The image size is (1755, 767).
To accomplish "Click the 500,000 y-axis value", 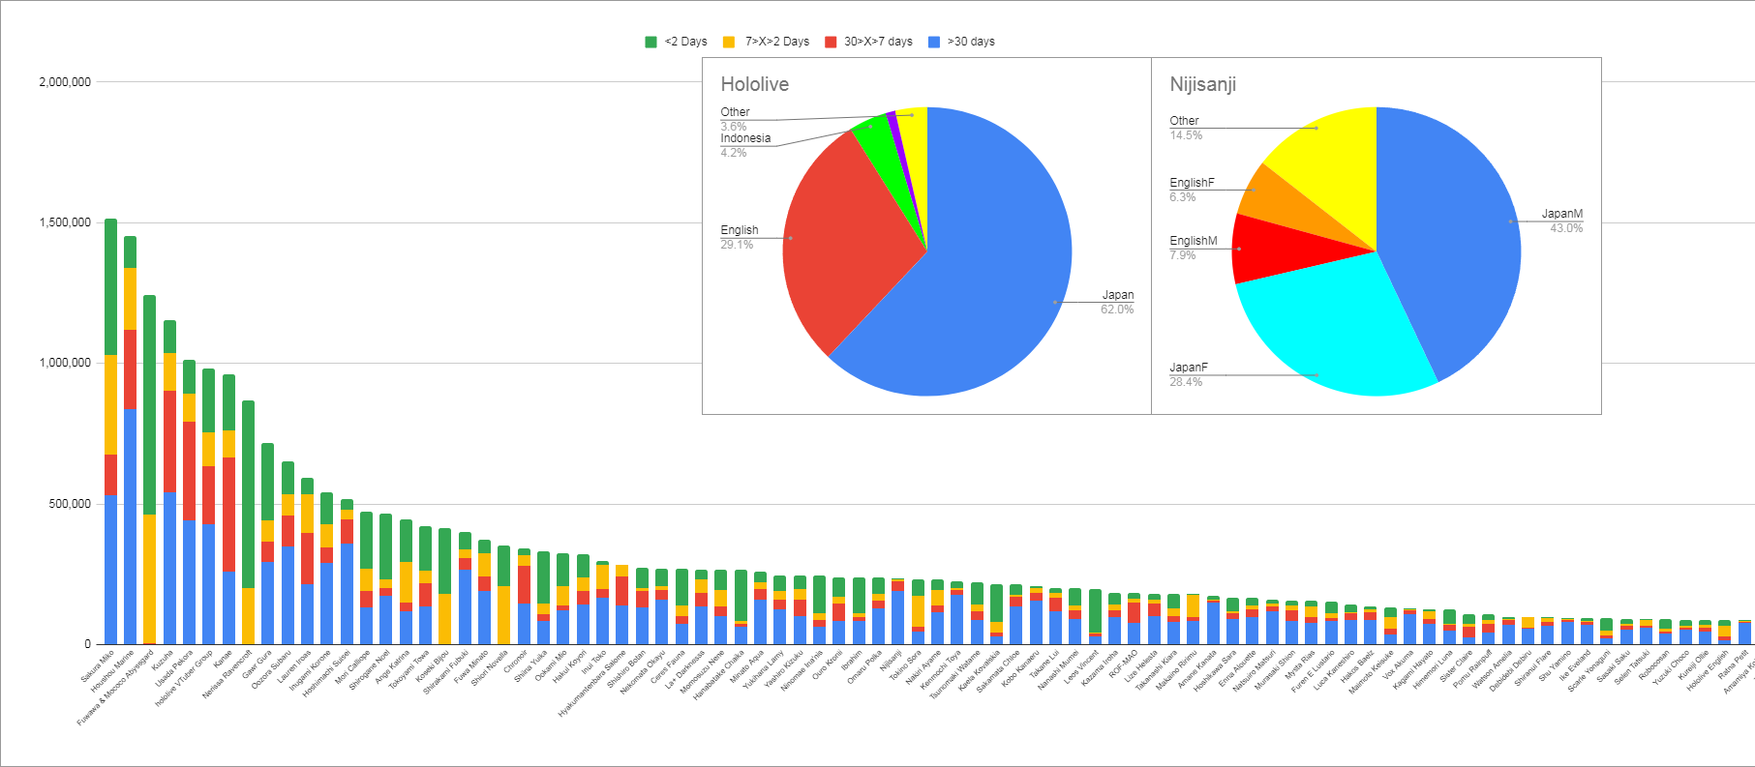I will [71, 504].
